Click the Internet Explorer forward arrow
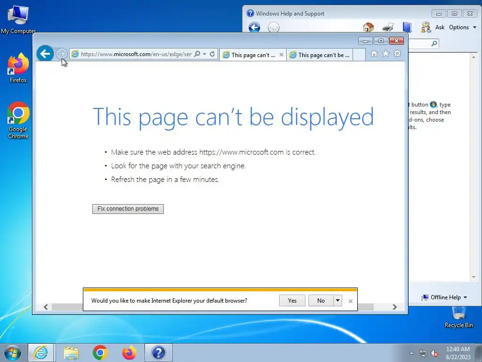482x362 pixels. [x=62, y=54]
